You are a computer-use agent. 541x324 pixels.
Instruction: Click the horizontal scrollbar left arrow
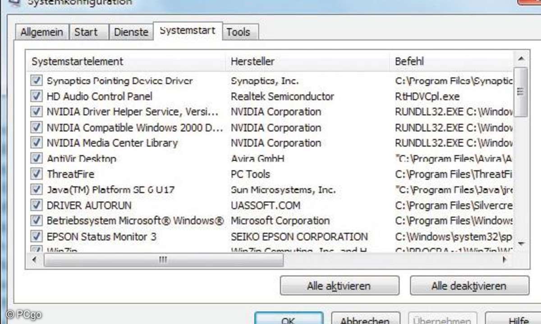[x=33, y=260]
